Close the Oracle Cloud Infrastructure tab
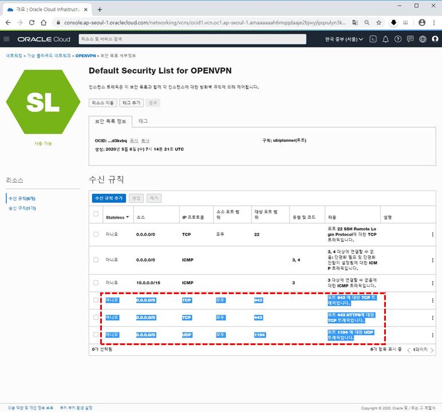This screenshot has height=412, width=442. 86,10
